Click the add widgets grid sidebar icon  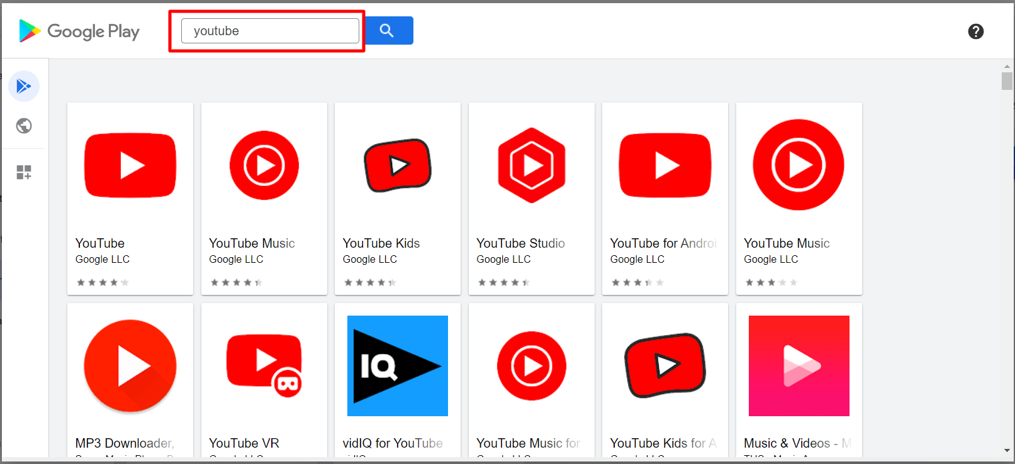[24, 172]
